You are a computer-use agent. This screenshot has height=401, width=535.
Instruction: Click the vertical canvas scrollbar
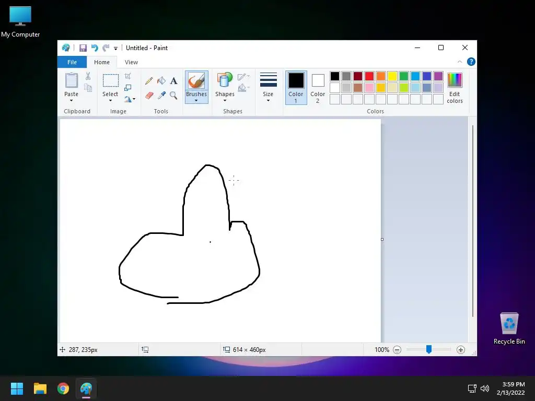(472, 221)
